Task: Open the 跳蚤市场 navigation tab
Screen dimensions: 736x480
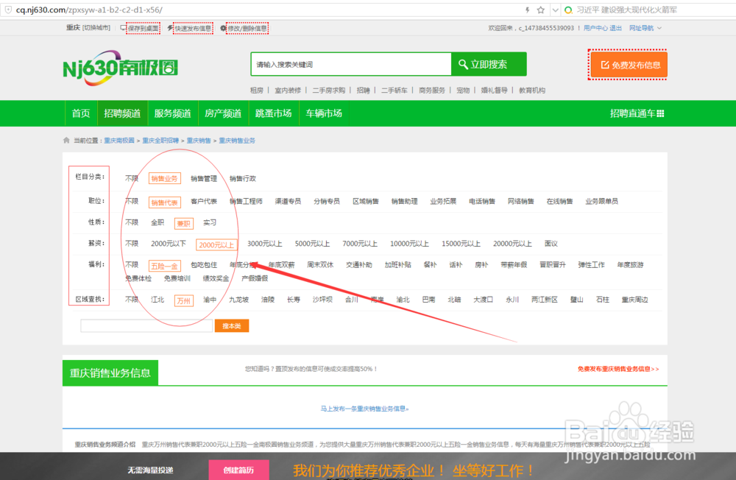Action: coord(273,113)
